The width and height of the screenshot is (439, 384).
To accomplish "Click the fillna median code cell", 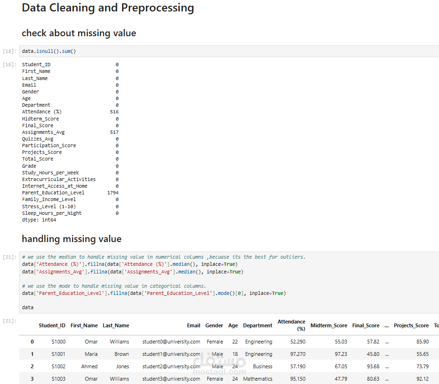I will pyautogui.click(x=191, y=282).
